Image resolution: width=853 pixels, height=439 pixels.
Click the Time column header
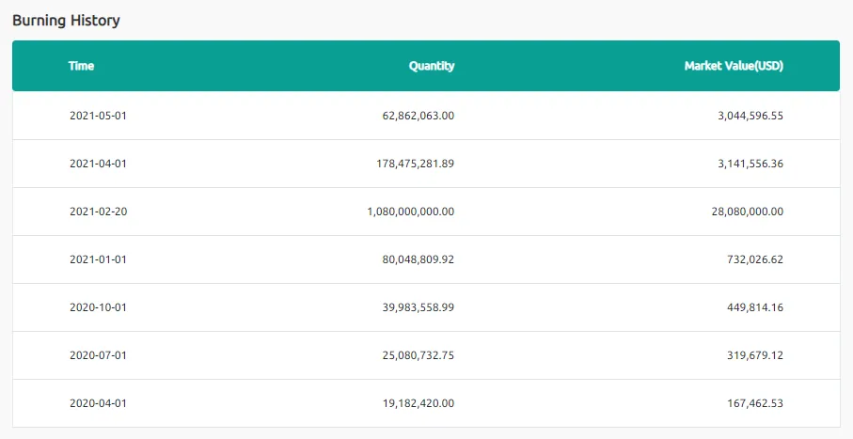pos(81,66)
